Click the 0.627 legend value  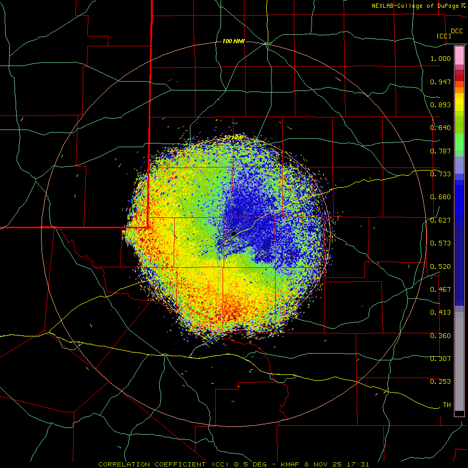440,220
